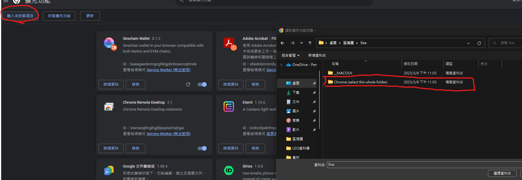
Task: Click 新增資料夾 to create a new folder
Action: tap(317, 55)
